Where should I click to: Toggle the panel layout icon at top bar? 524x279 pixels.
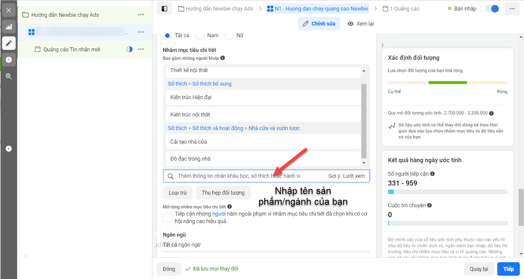tap(164, 9)
